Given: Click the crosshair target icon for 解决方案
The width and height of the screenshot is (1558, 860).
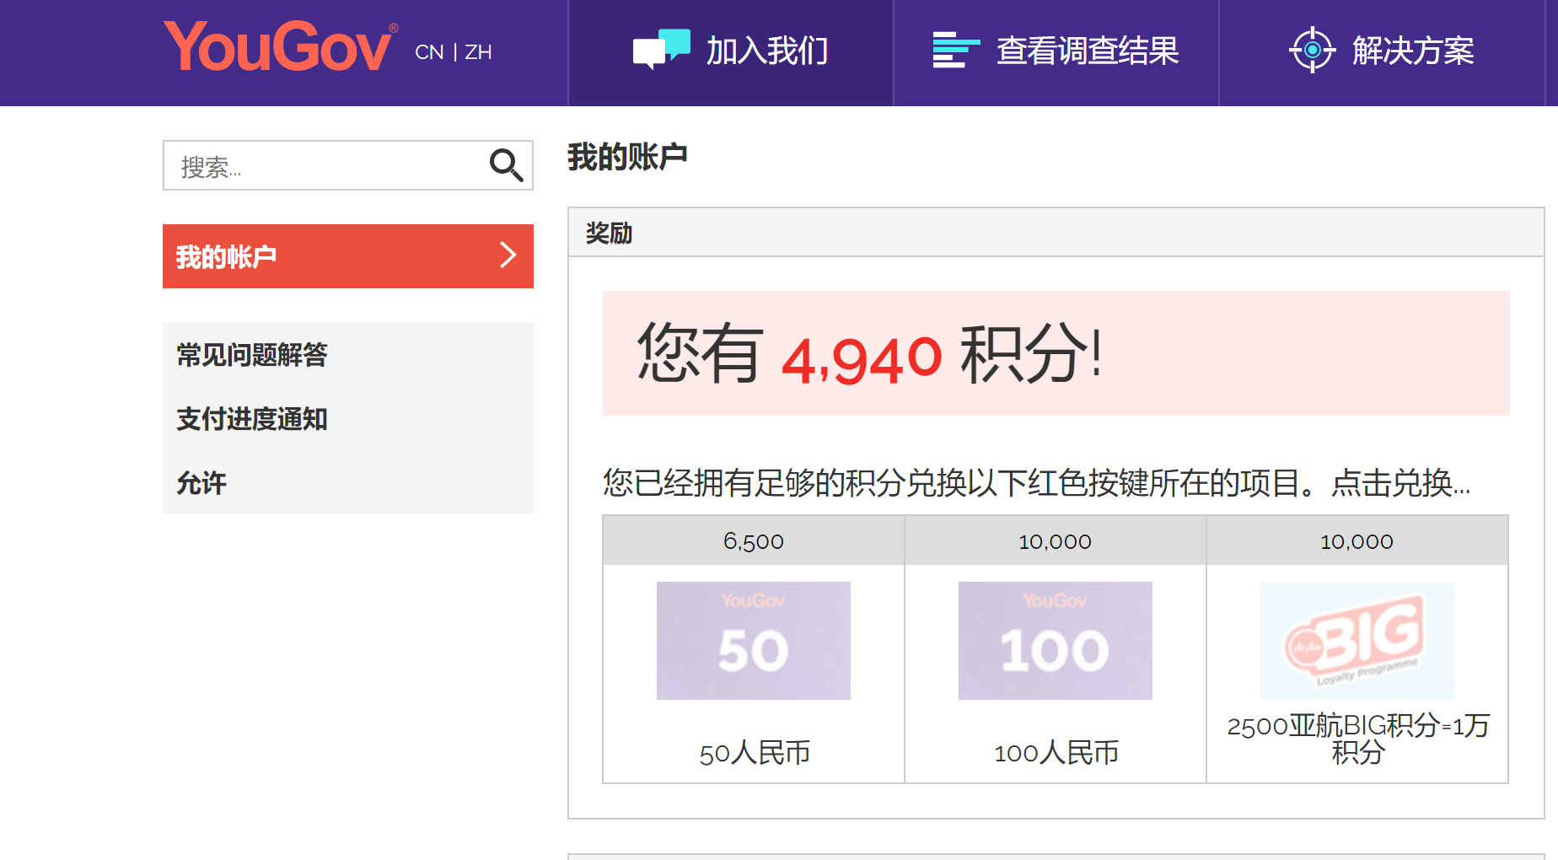Looking at the screenshot, I should click(x=1312, y=50).
